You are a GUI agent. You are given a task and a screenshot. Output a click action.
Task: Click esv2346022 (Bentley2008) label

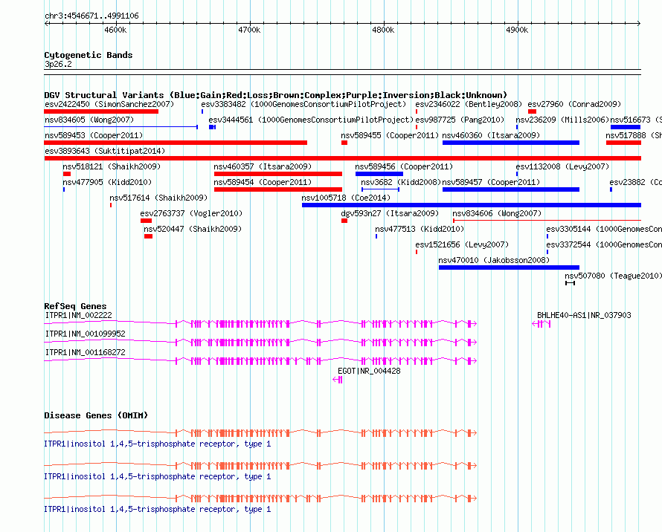coord(469,104)
